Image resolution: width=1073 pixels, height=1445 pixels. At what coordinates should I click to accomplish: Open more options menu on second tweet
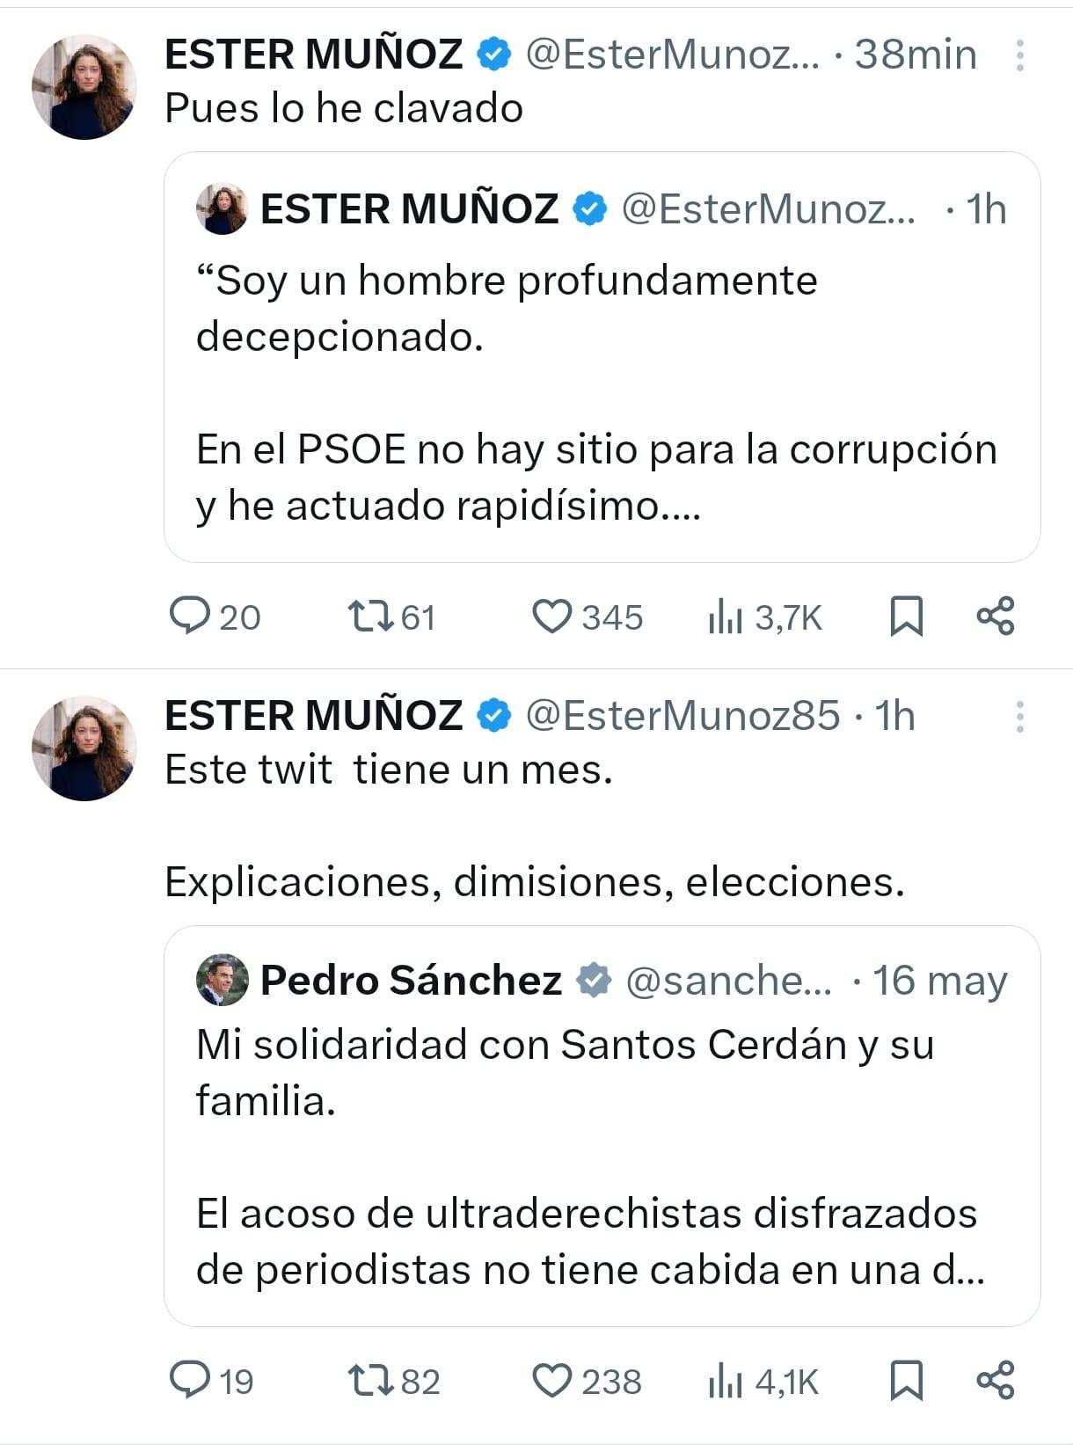tap(1019, 717)
